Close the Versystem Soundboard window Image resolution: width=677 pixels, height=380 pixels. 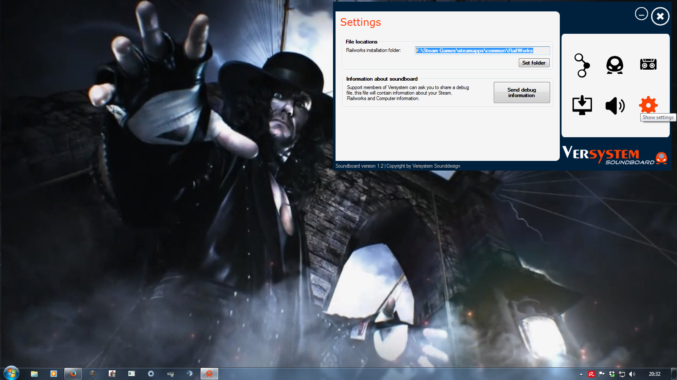tap(660, 16)
